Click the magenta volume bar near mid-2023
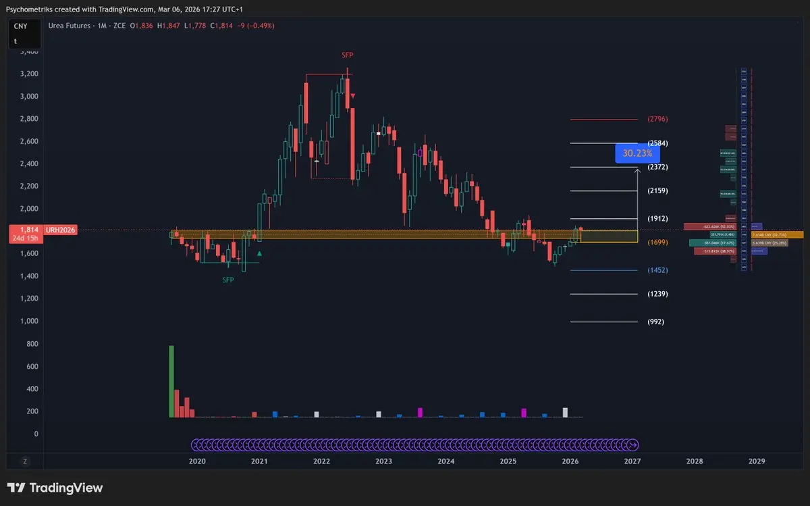The image size is (810, 506). [x=420, y=412]
